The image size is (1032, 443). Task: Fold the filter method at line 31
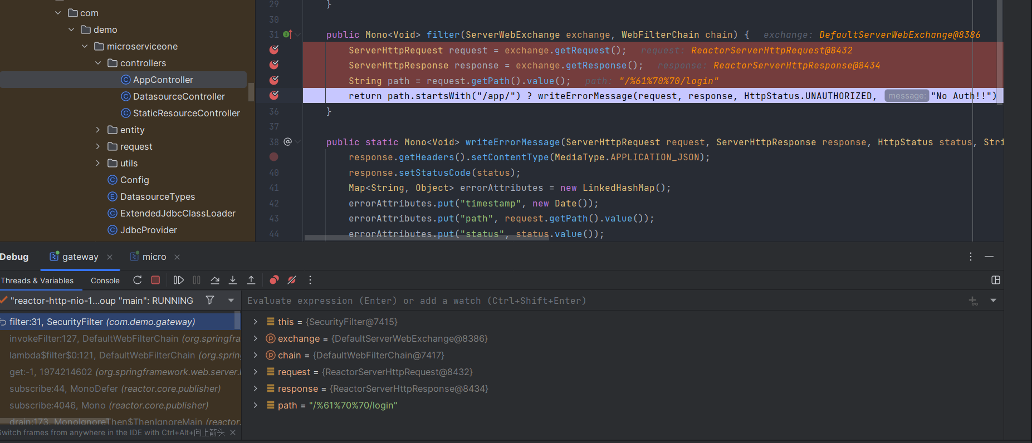[299, 35]
